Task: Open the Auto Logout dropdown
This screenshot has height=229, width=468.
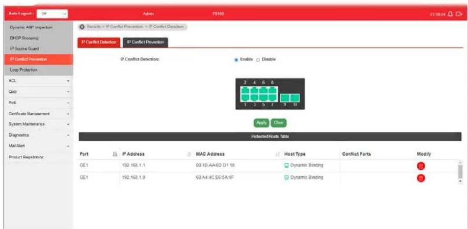Action: tap(53, 14)
